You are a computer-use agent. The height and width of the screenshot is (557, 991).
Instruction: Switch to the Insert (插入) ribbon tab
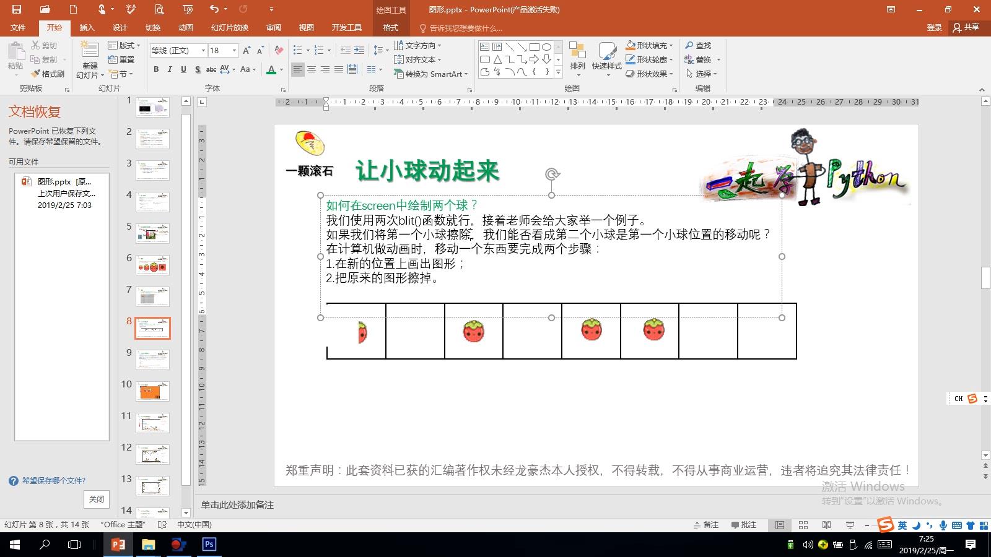pos(87,28)
